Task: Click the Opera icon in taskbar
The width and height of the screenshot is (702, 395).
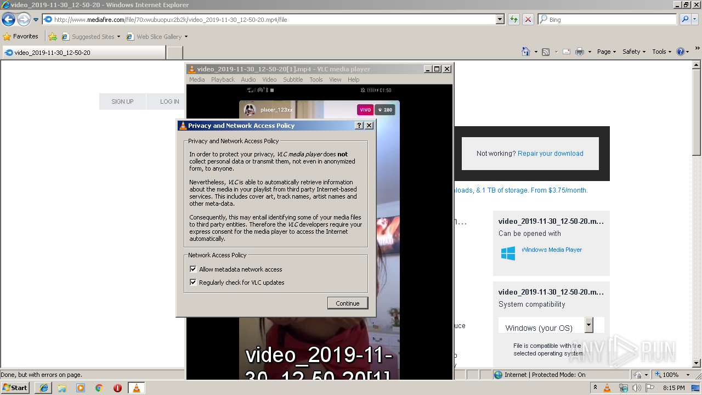Action: tap(117, 388)
